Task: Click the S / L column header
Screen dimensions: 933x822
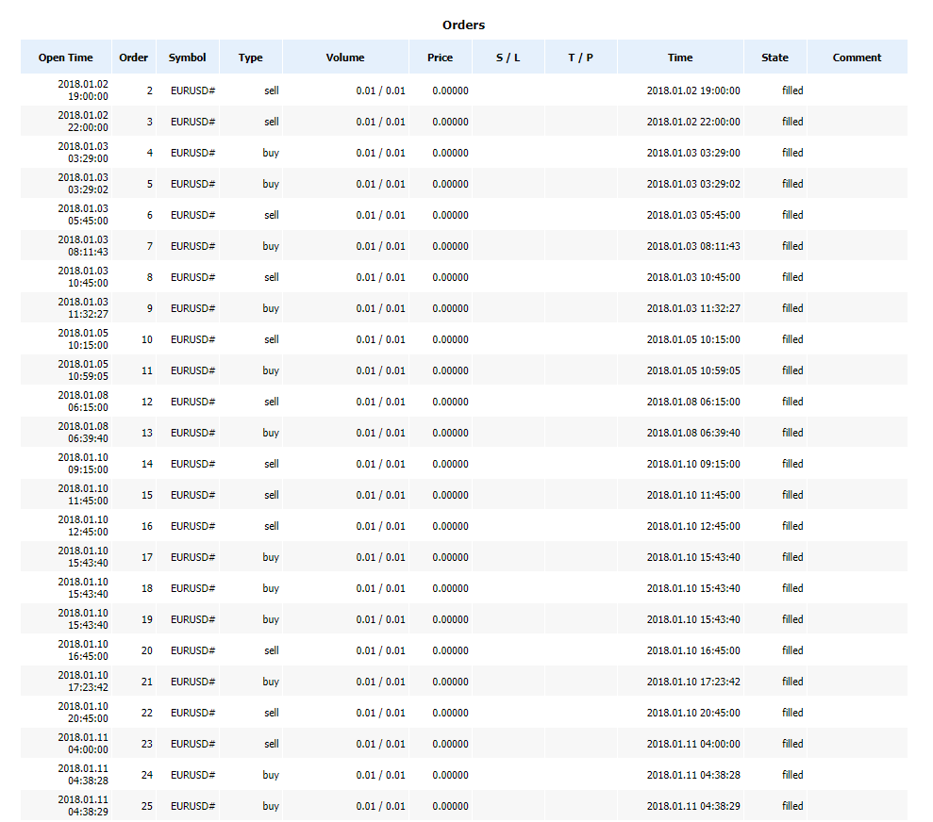Action: coord(508,58)
